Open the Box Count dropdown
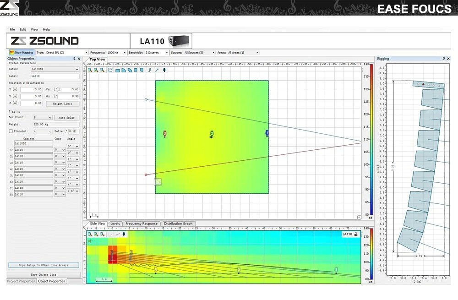This screenshot has height=300, width=458. click(x=42, y=117)
